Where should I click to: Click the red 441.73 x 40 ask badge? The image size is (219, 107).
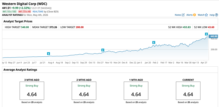25,12
